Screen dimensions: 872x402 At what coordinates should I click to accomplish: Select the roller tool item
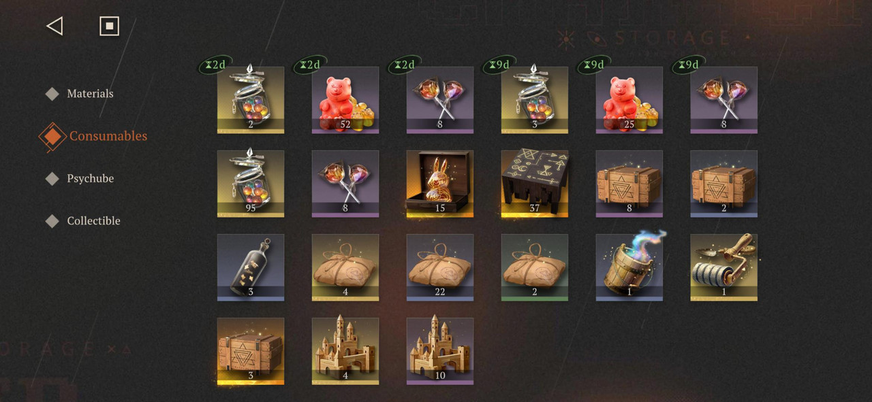pos(724,267)
